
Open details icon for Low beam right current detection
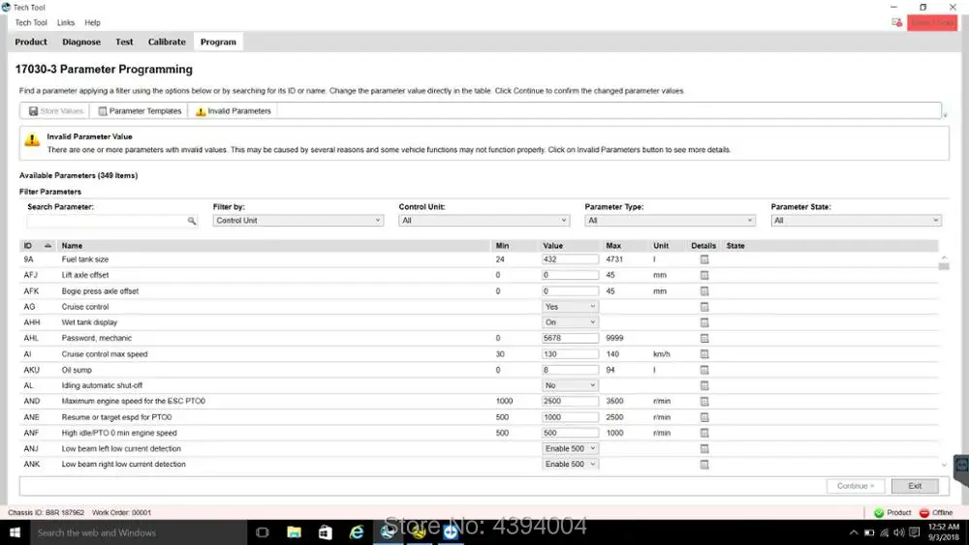click(x=703, y=465)
